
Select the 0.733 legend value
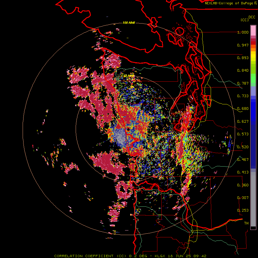243,96
